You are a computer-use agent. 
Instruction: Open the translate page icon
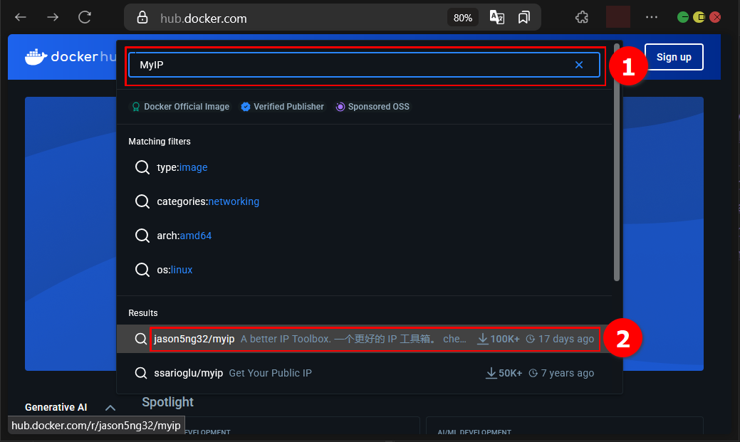(x=496, y=18)
